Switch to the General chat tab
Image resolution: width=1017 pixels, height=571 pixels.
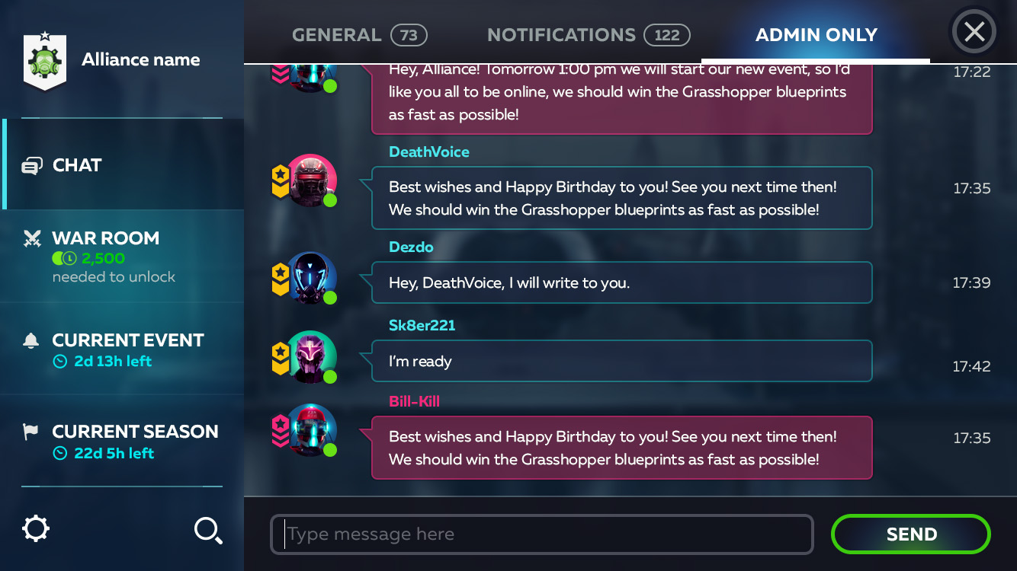[x=359, y=35]
